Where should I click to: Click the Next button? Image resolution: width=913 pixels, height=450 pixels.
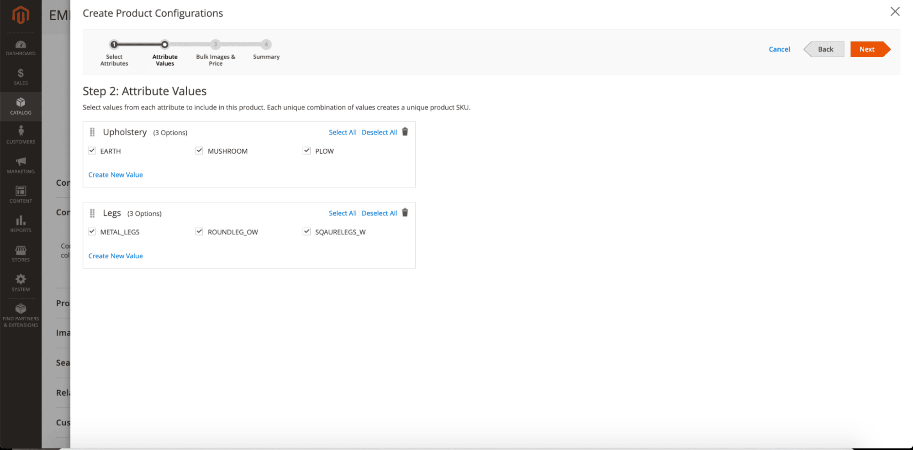[870, 49]
